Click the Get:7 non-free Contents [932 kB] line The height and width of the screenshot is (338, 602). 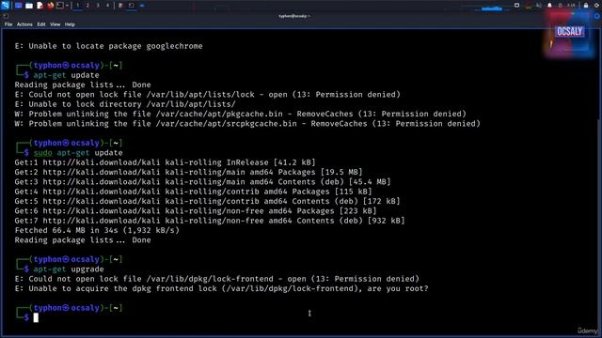210,221
